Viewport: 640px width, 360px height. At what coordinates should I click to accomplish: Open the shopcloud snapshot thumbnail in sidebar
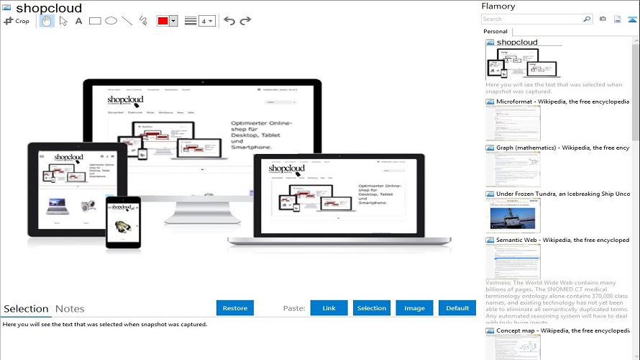523,63
